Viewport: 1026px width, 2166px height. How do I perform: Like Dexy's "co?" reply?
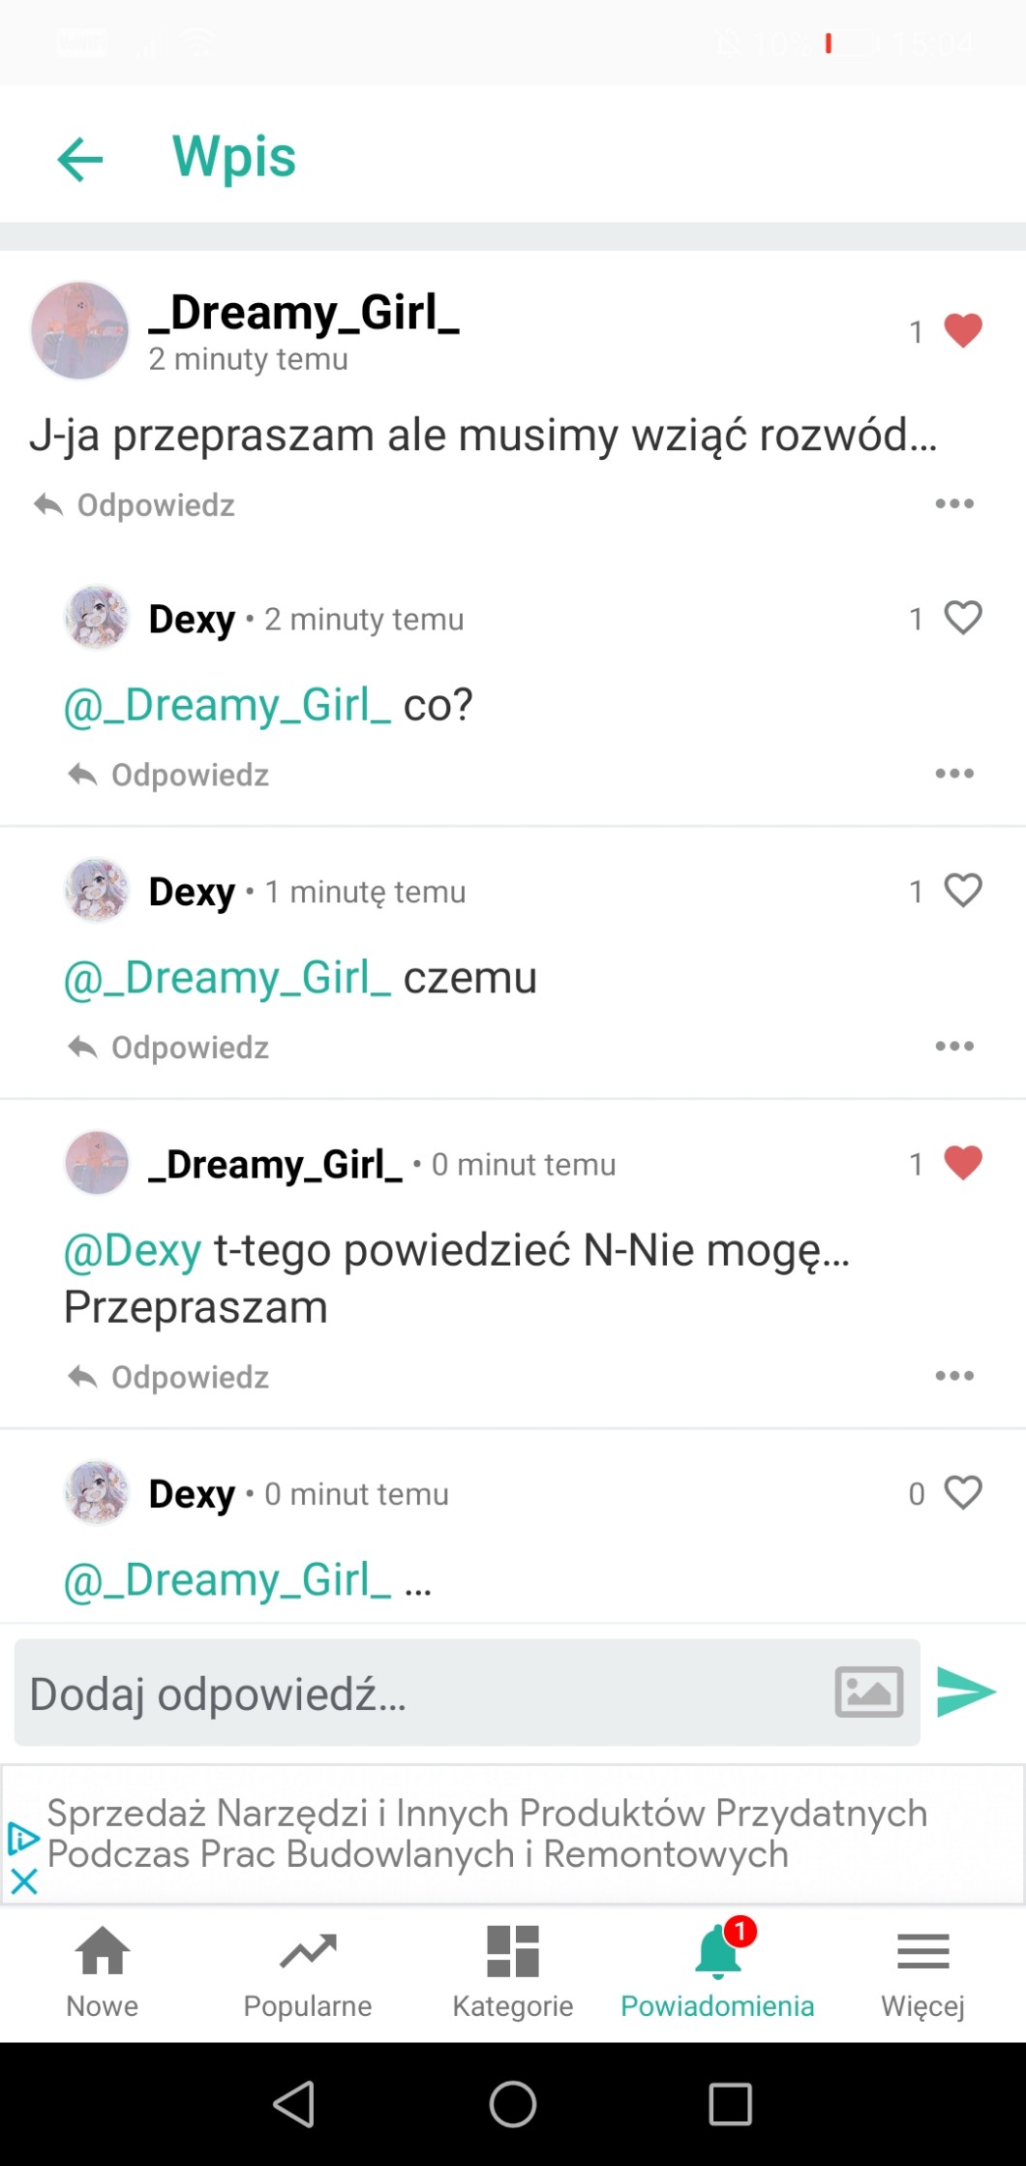click(x=962, y=618)
